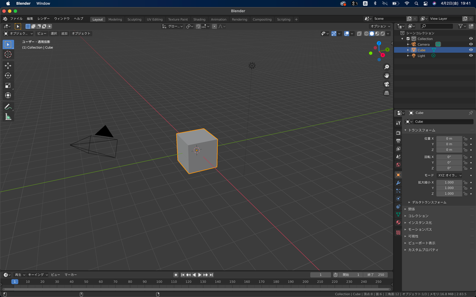The image size is (476, 297).
Task: Open the Material properties tab
Action: 398,223
